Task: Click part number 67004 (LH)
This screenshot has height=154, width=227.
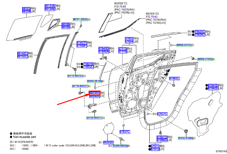Action: click(129, 42)
